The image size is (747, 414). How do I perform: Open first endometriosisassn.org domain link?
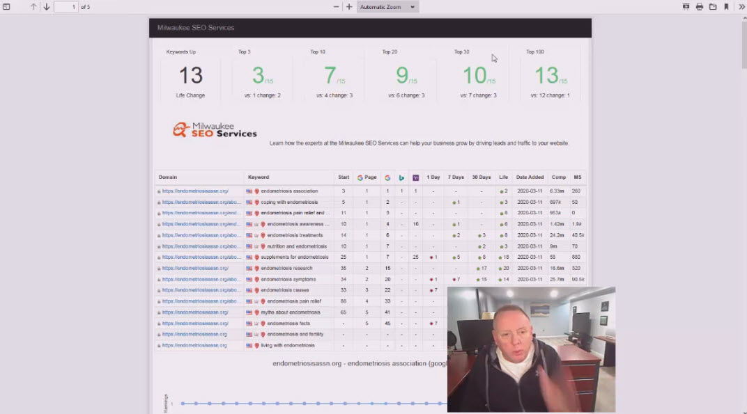tap(195, 191)
